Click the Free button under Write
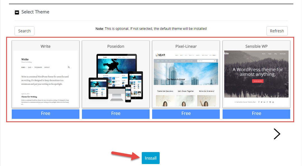Screen dimensions: 302x166 tap(46, 114)
